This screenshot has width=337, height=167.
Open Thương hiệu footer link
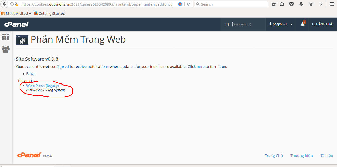point(302,156)
